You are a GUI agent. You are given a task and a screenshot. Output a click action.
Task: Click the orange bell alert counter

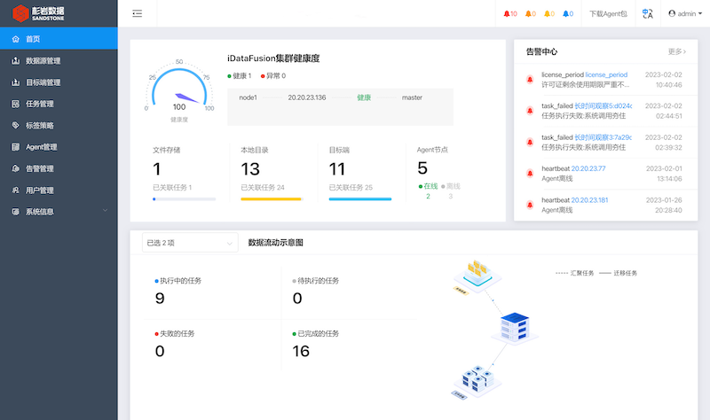(x=530, y=13)
